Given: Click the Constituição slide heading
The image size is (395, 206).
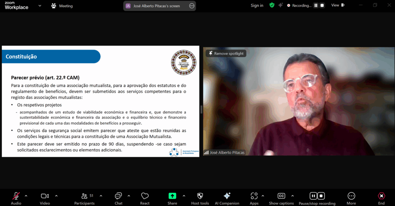Looking at the screenshot, I should coord(21,56).
